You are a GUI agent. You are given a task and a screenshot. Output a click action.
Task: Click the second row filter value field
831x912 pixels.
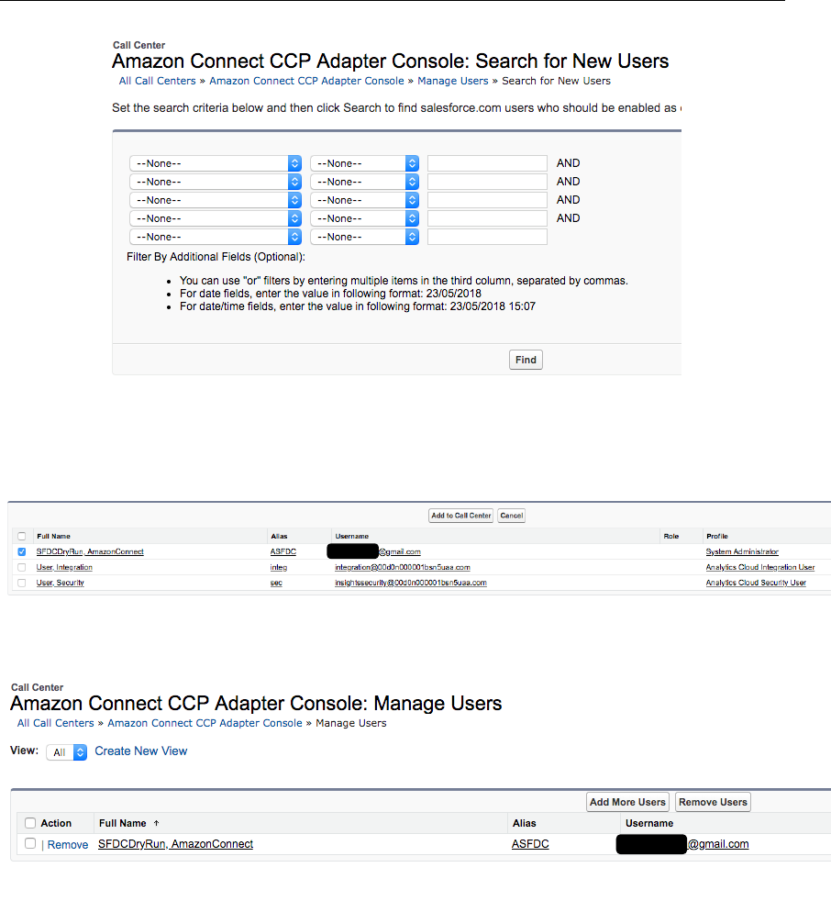[487, 182]
